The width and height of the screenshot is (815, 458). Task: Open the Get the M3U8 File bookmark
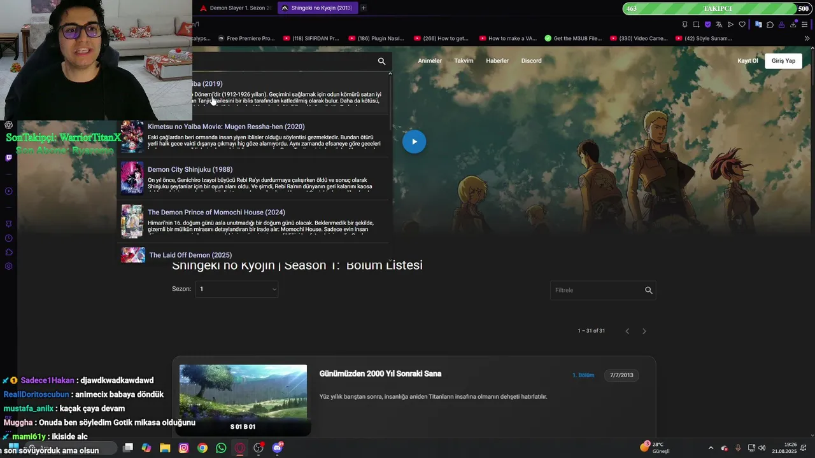click(573, 38)
